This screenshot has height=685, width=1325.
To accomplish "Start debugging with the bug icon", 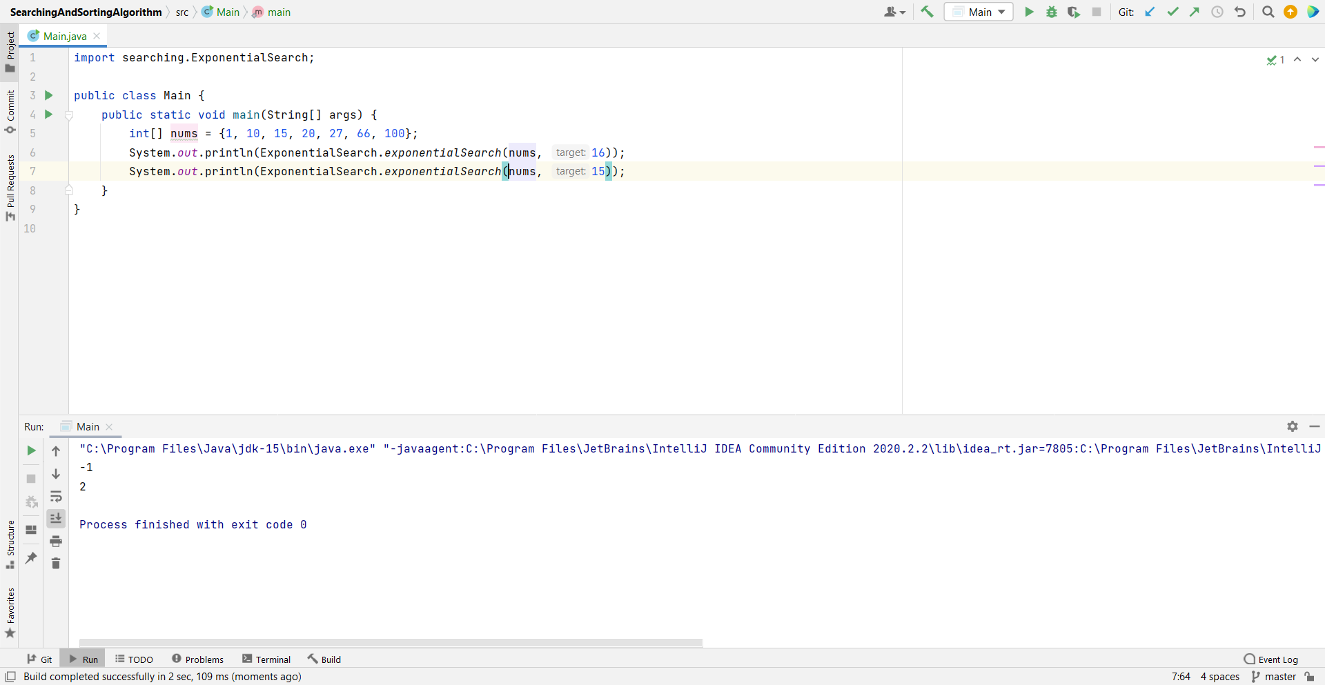I will pos(1052,12).
